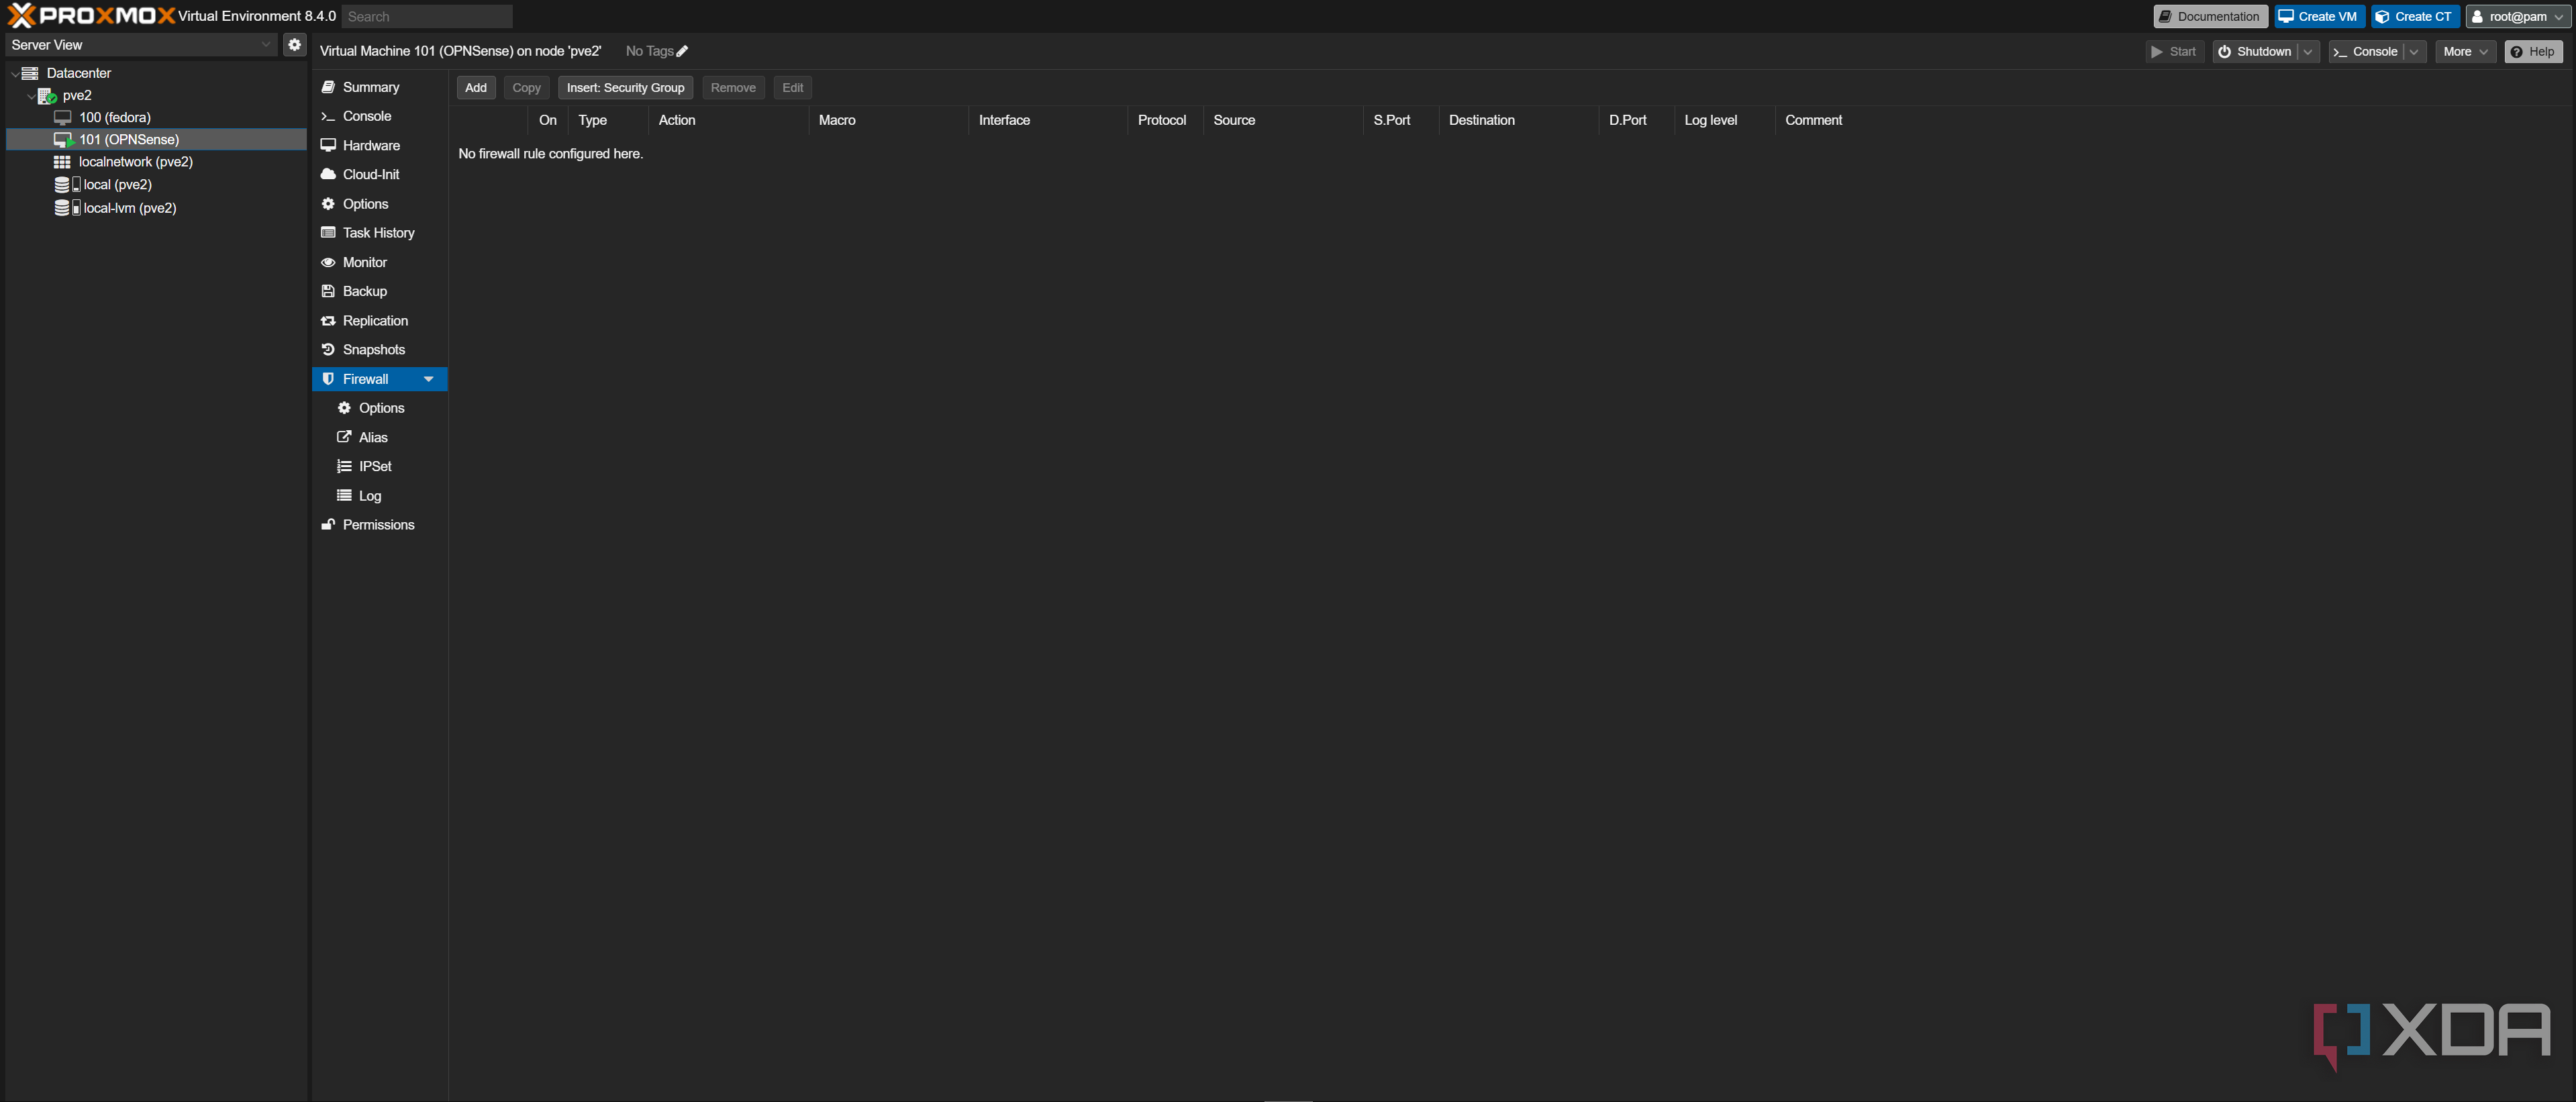Viewport: 2576px width, 1102px height.
Task: Click the gear icon beside Server View
Action: point(294,45)
